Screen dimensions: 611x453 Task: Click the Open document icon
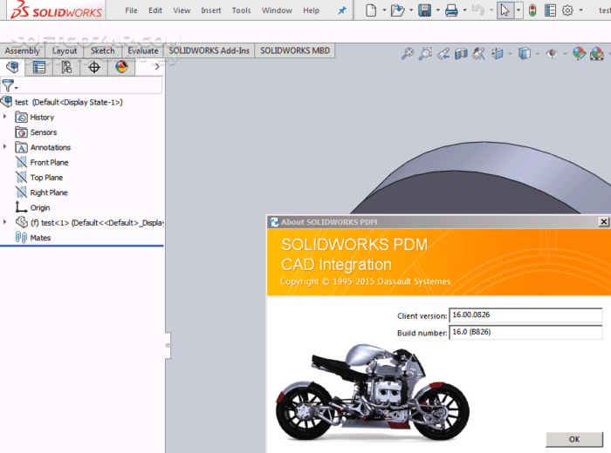click(x=397, y=10)
